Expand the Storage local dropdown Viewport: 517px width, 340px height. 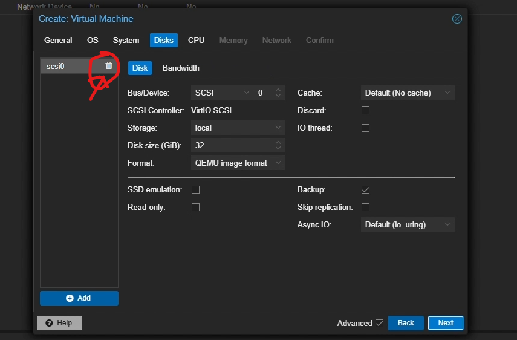[238, 128]
